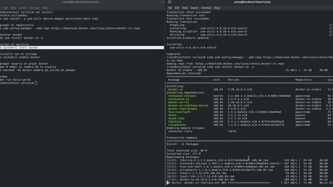The height and width of the screenshot is (187, 333).
Task: Click the 'docker-ce-rootless-extras' package name in the table
Action: click(188, 105)
